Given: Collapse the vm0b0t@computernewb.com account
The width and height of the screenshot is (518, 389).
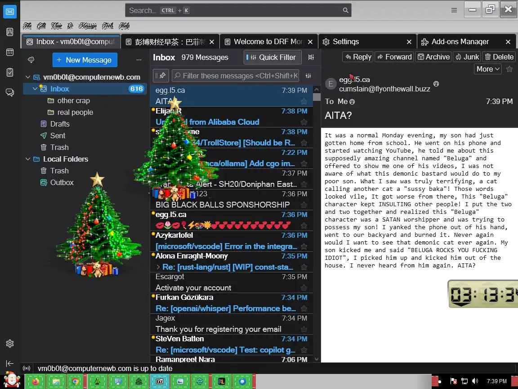Looking at the screenshot, I should (28, 77).
